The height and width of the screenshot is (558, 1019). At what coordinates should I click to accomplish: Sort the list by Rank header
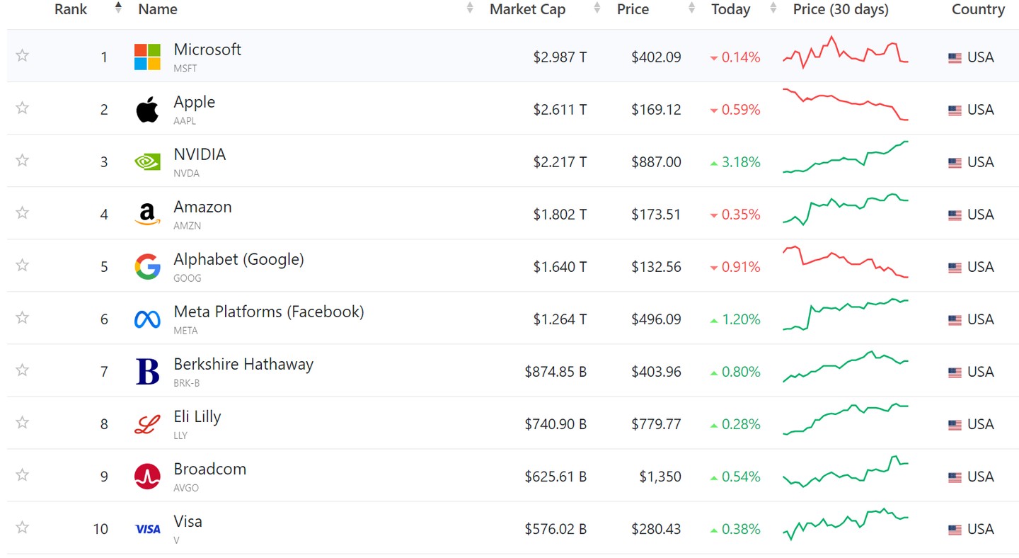click(x=71, y=9)
